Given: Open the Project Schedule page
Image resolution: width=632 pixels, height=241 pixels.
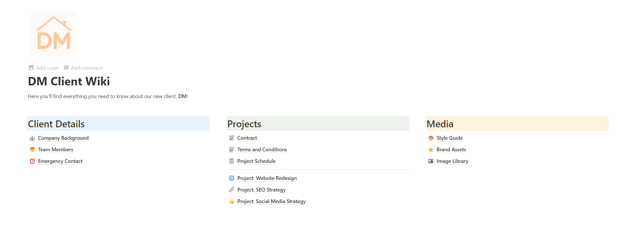Looking at the screenshot, I should (x=256, y=161).
